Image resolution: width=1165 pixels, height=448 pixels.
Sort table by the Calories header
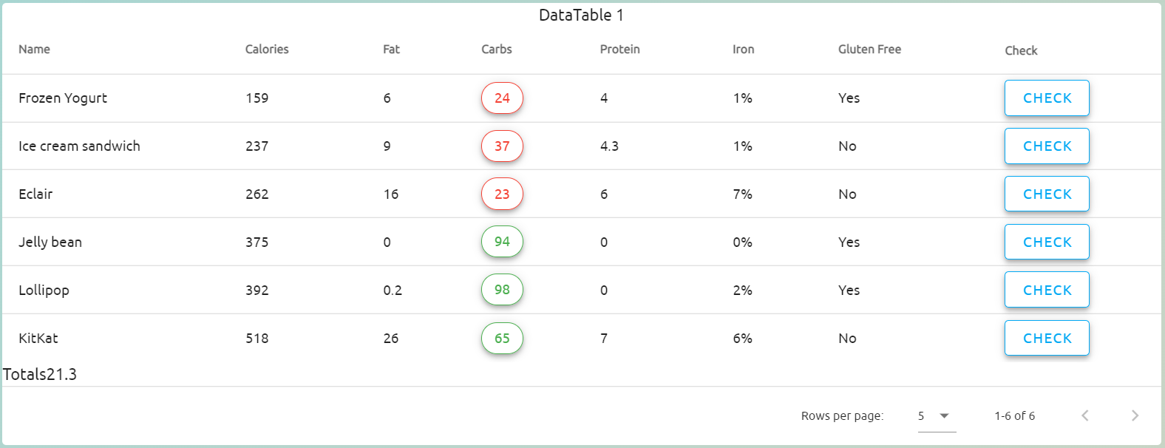(267, 50)
